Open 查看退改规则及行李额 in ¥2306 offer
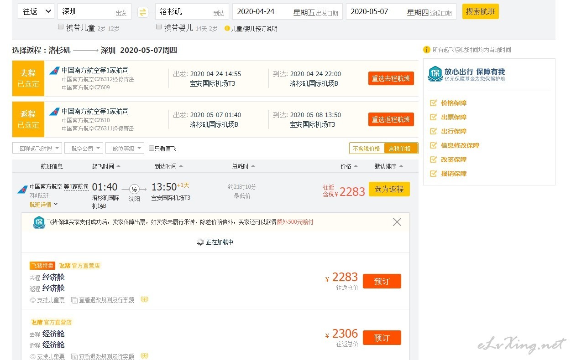Image resolution: width=571 pixels, height=360 pixels. pyautogui.click(x=107, y=357)
